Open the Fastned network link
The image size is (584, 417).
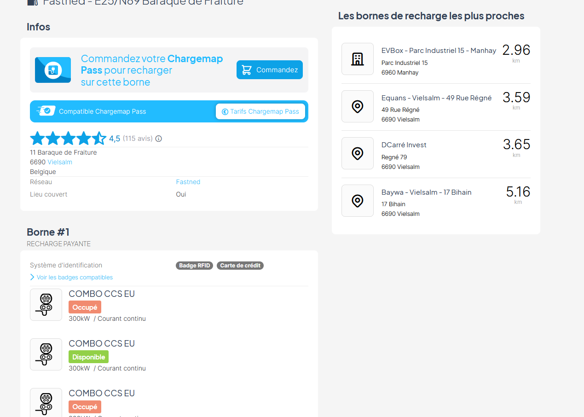tap(188, 182)
